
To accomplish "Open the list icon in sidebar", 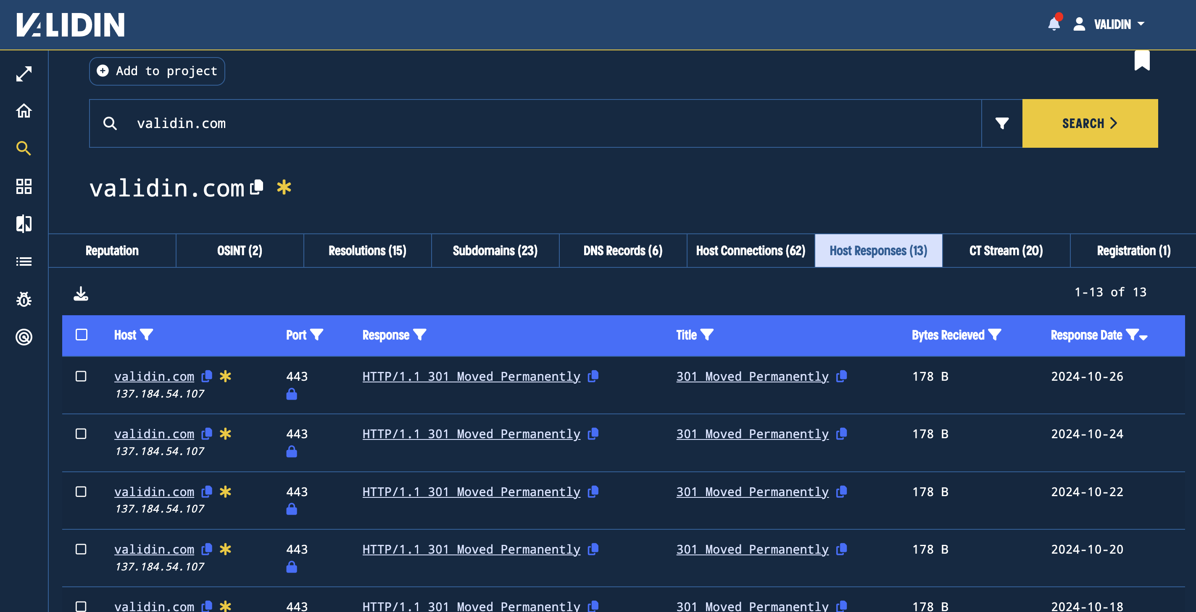I will pos(24,262).
